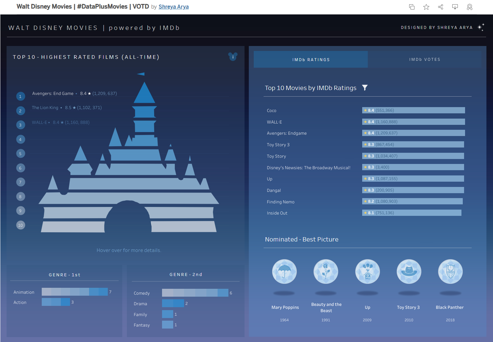Favorite this viz with the star icon

426,7
